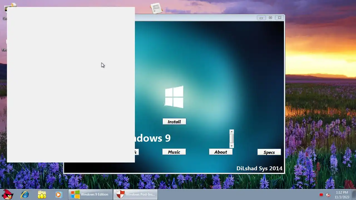Click the Show desktop strip
Image resolution: width=356 pixels, height=200 pixels.
tap(354, 194)
